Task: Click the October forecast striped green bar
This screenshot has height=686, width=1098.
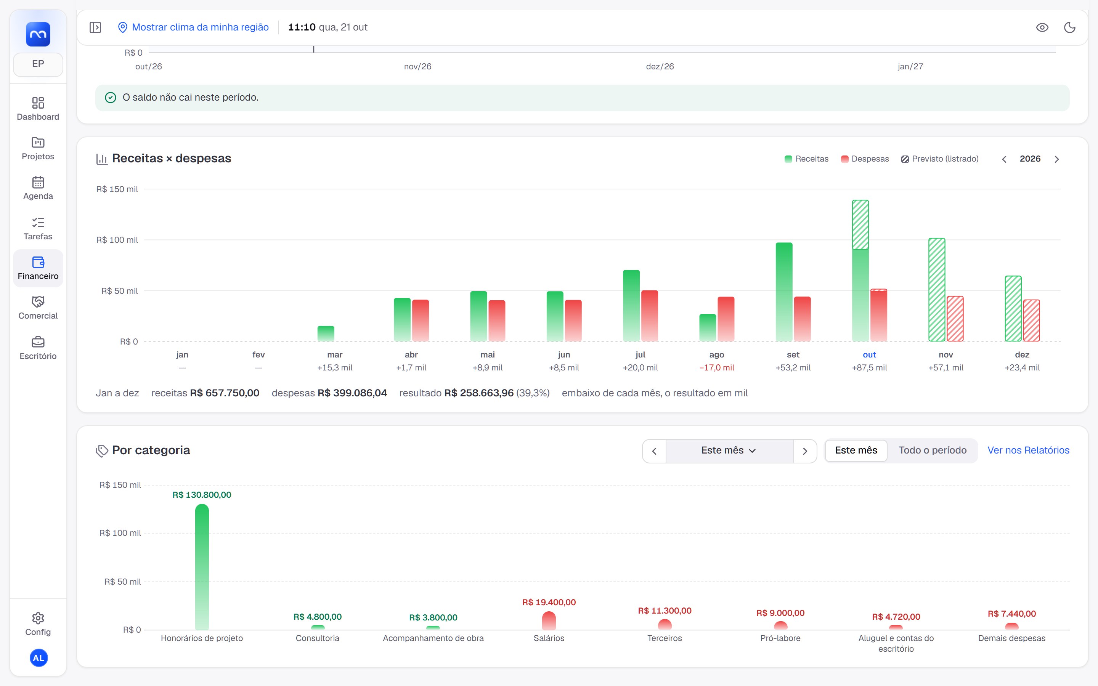Action: click(x=860, y=224)
